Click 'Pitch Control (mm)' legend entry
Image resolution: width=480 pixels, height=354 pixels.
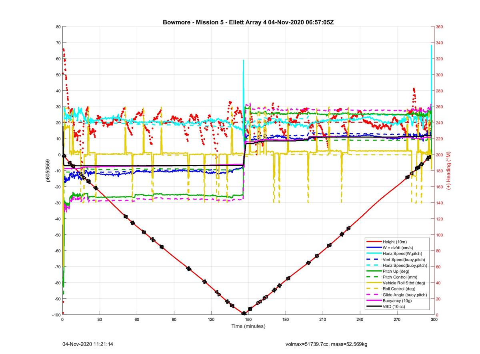[x=400, y=277]
